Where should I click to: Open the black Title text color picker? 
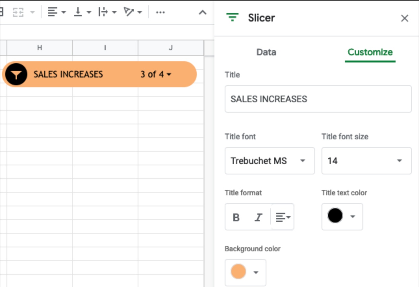tap(342, 216)
